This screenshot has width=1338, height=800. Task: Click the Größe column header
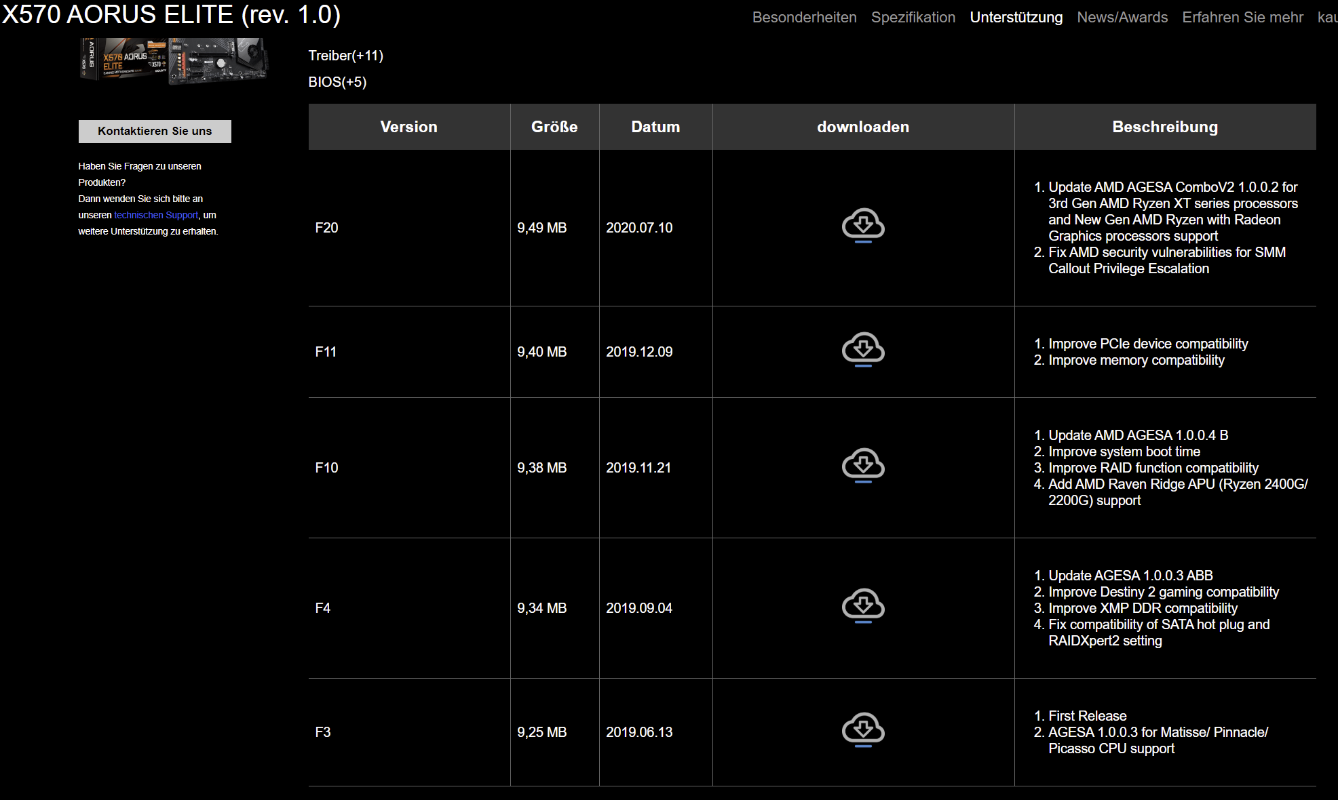click(x=554, y=127)
